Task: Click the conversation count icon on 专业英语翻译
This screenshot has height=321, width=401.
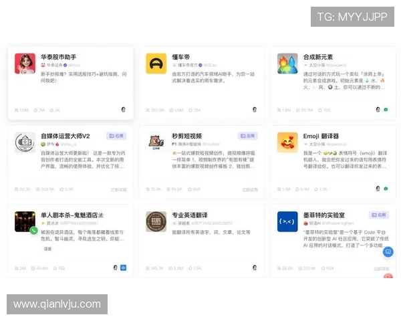Action: click(170, 268)
